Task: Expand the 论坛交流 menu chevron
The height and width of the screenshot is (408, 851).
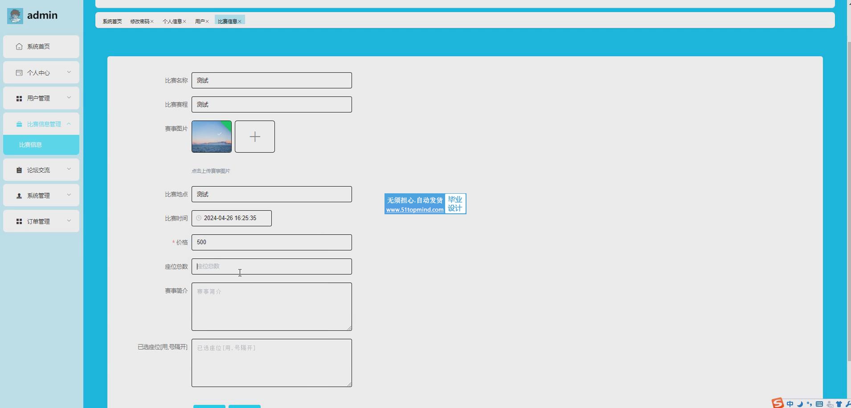Action: pos(69,169)
